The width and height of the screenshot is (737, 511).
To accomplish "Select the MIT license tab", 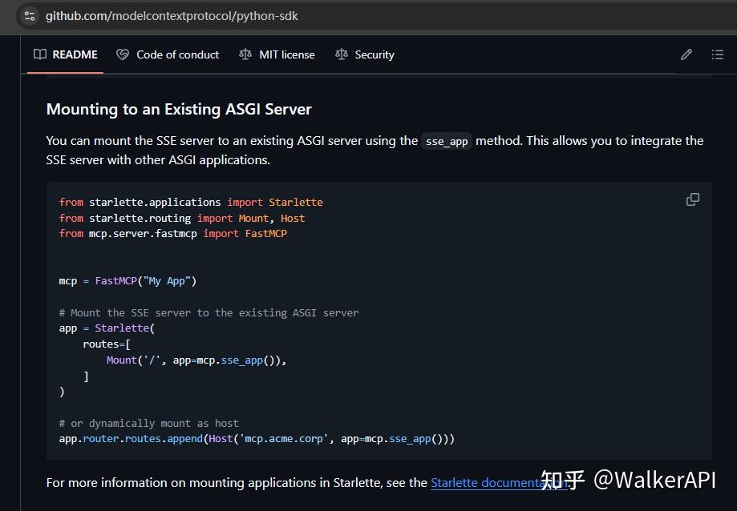I will [x=286, y=54].
